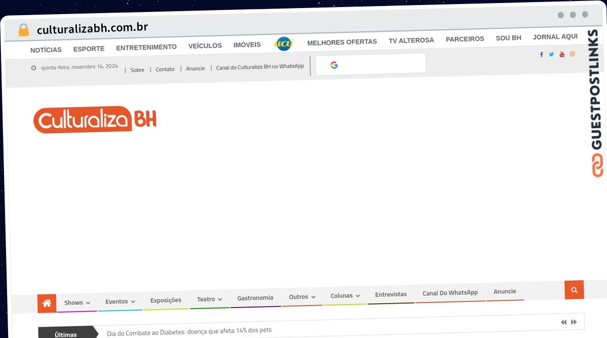Open the Gastronomia menu item

255,298
